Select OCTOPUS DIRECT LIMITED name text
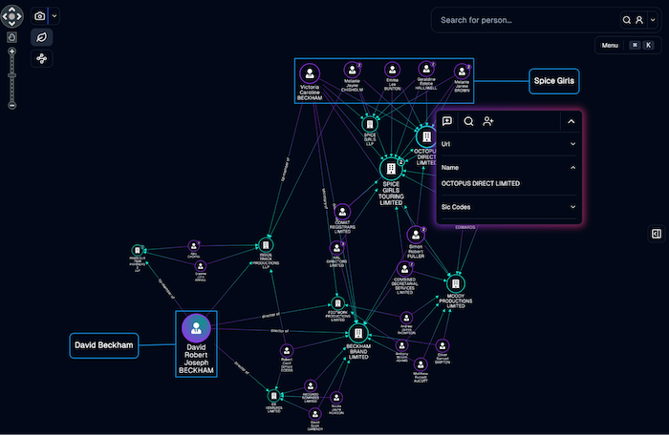Image resolution: width=669 pixels, height=435 pixels. (x=481, y=183)
